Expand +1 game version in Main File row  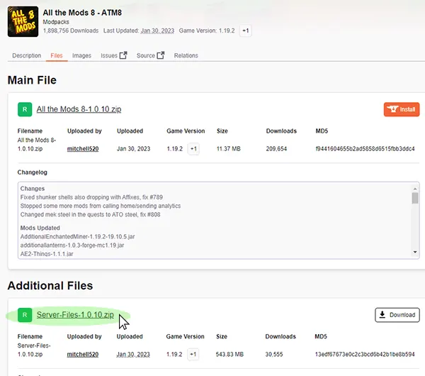point(193,149)
